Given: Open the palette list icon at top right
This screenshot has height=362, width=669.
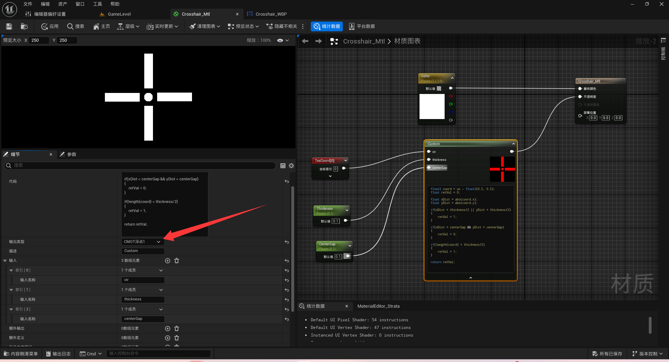Looking at the screenshot, I should (x=663, y=40).
